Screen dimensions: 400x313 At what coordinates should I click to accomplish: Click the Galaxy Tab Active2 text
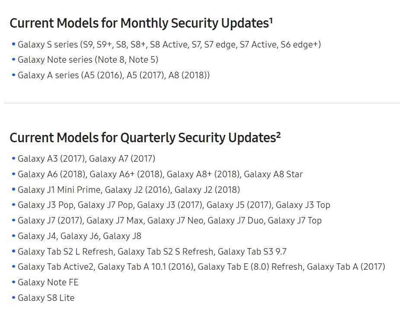[56, 267]
